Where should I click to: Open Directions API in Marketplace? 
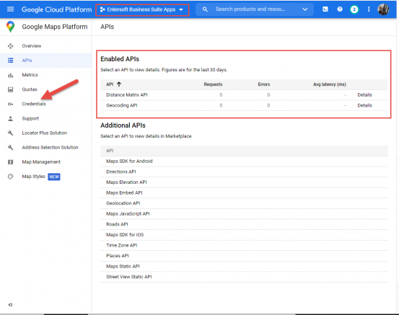click(x=121, y=172)
